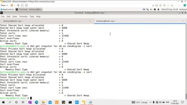Screen dimensions: 187x105
Task: Select the second bullseye@bulls-eye terminal tab
Action: 140,21
